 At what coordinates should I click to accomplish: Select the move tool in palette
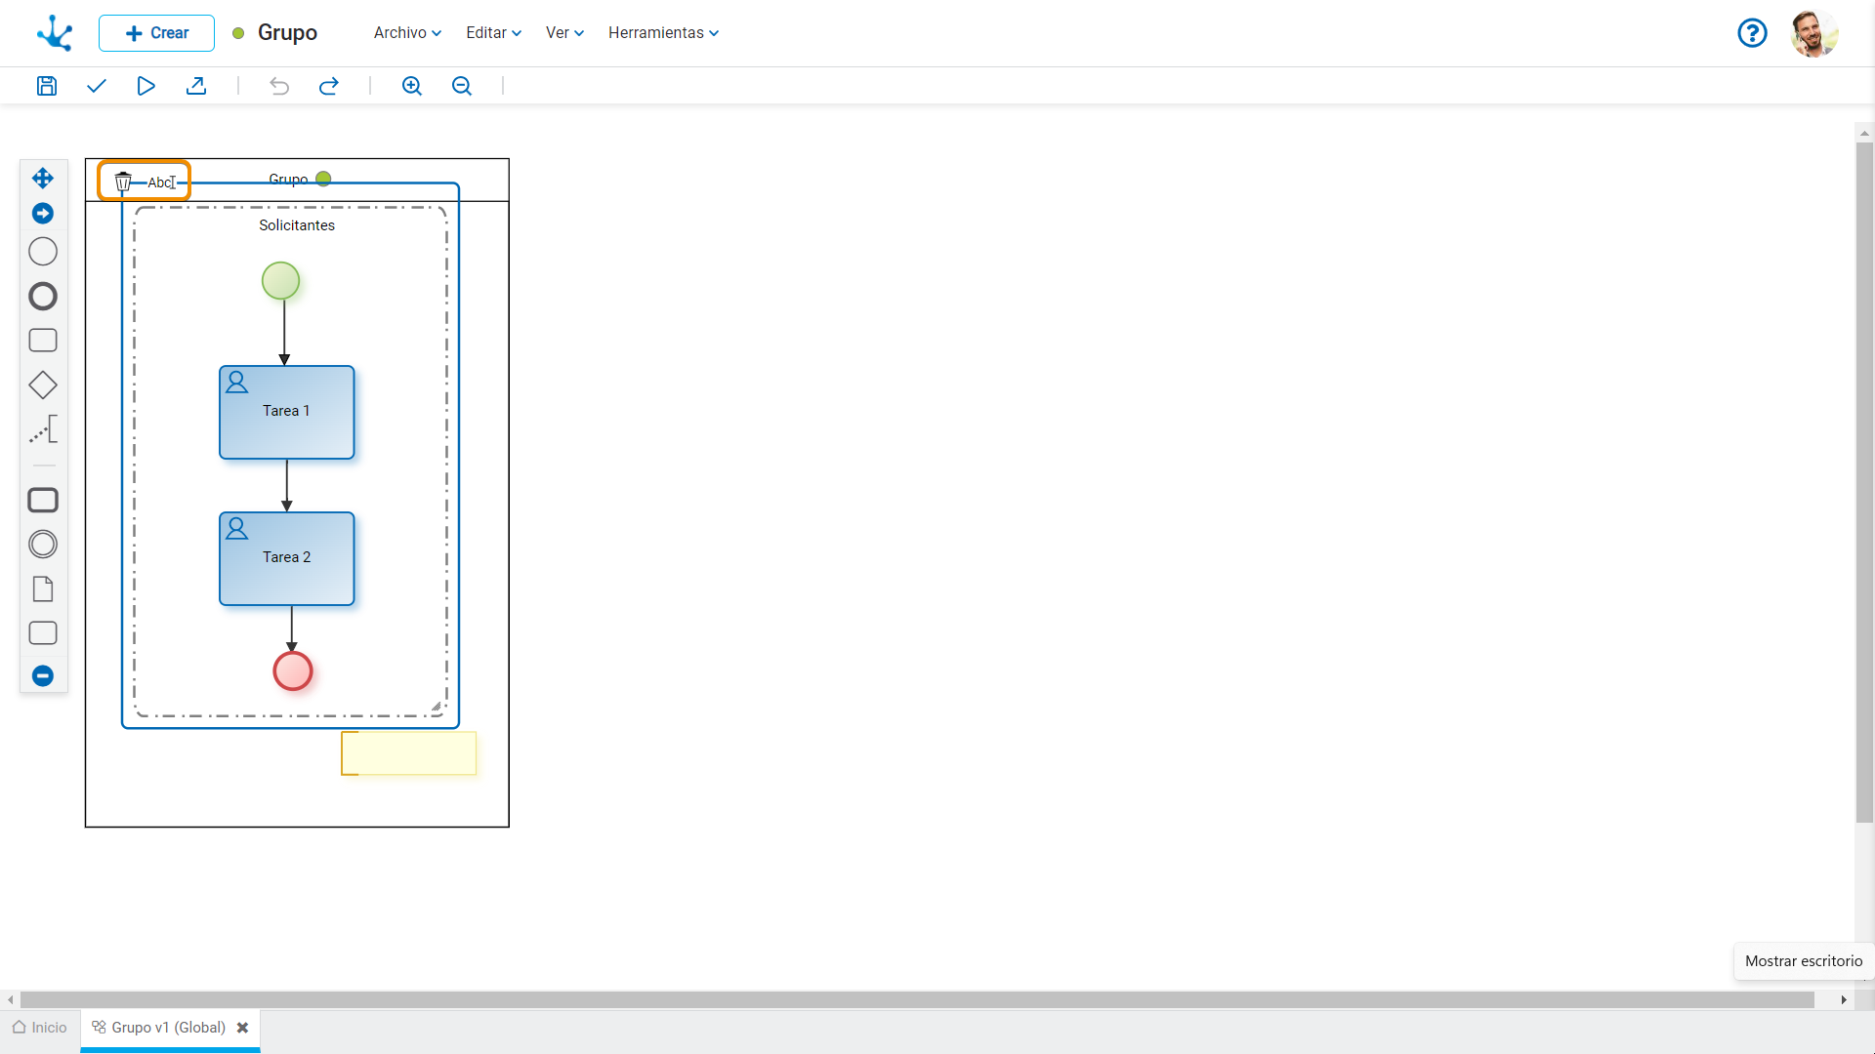[43, 178]
